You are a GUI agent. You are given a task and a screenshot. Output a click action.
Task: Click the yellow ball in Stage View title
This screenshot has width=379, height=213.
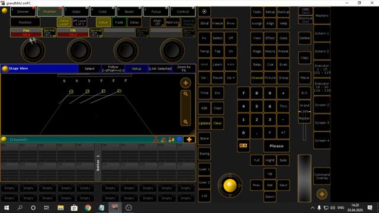coord(5,69)
